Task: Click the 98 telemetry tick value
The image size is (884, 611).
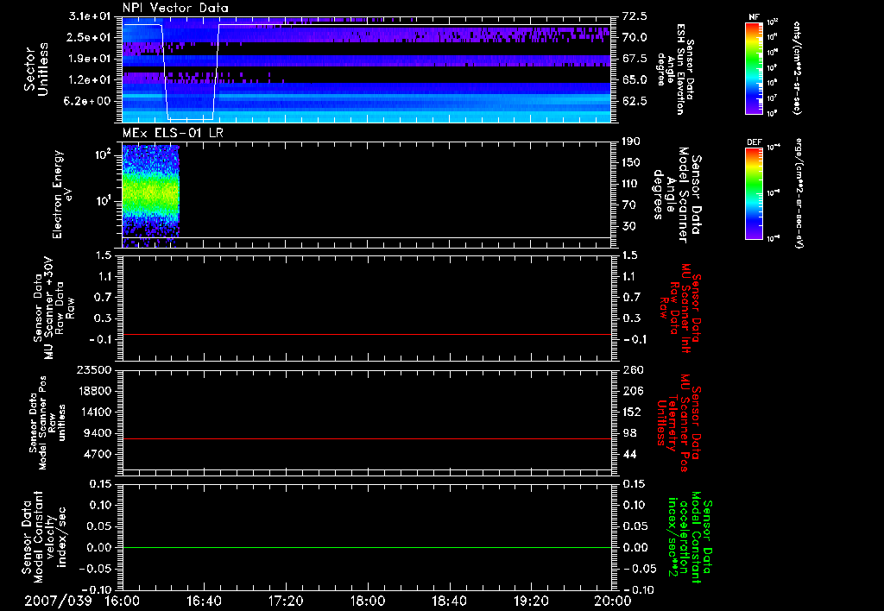Action: (x=629, y=433)
